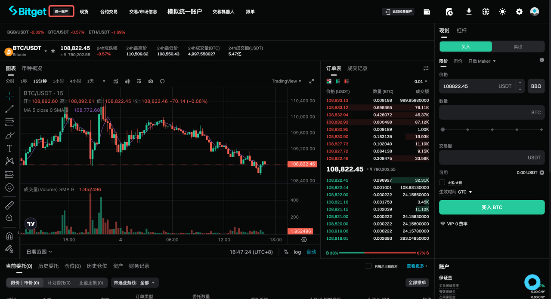Select the 卖出 sell button

pos(518,46)
